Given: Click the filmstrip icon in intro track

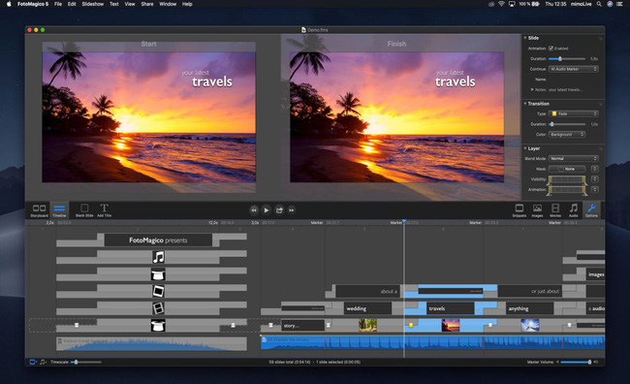Looking at the screenshot, I should (158, 308).
